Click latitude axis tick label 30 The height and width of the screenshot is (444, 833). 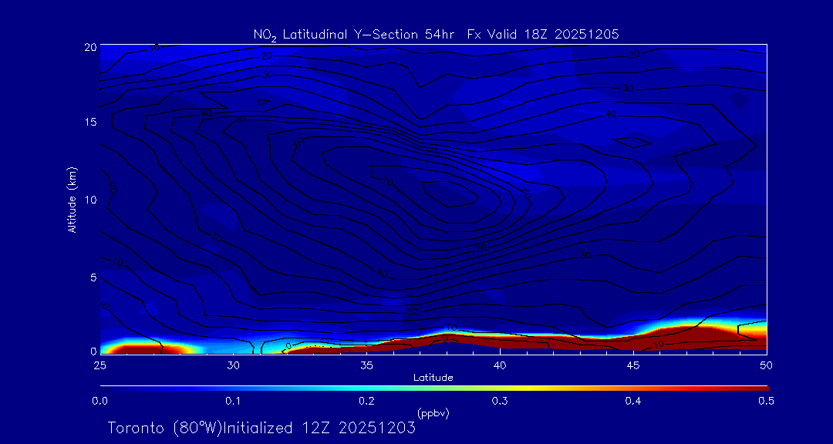[x=233, y=365]
